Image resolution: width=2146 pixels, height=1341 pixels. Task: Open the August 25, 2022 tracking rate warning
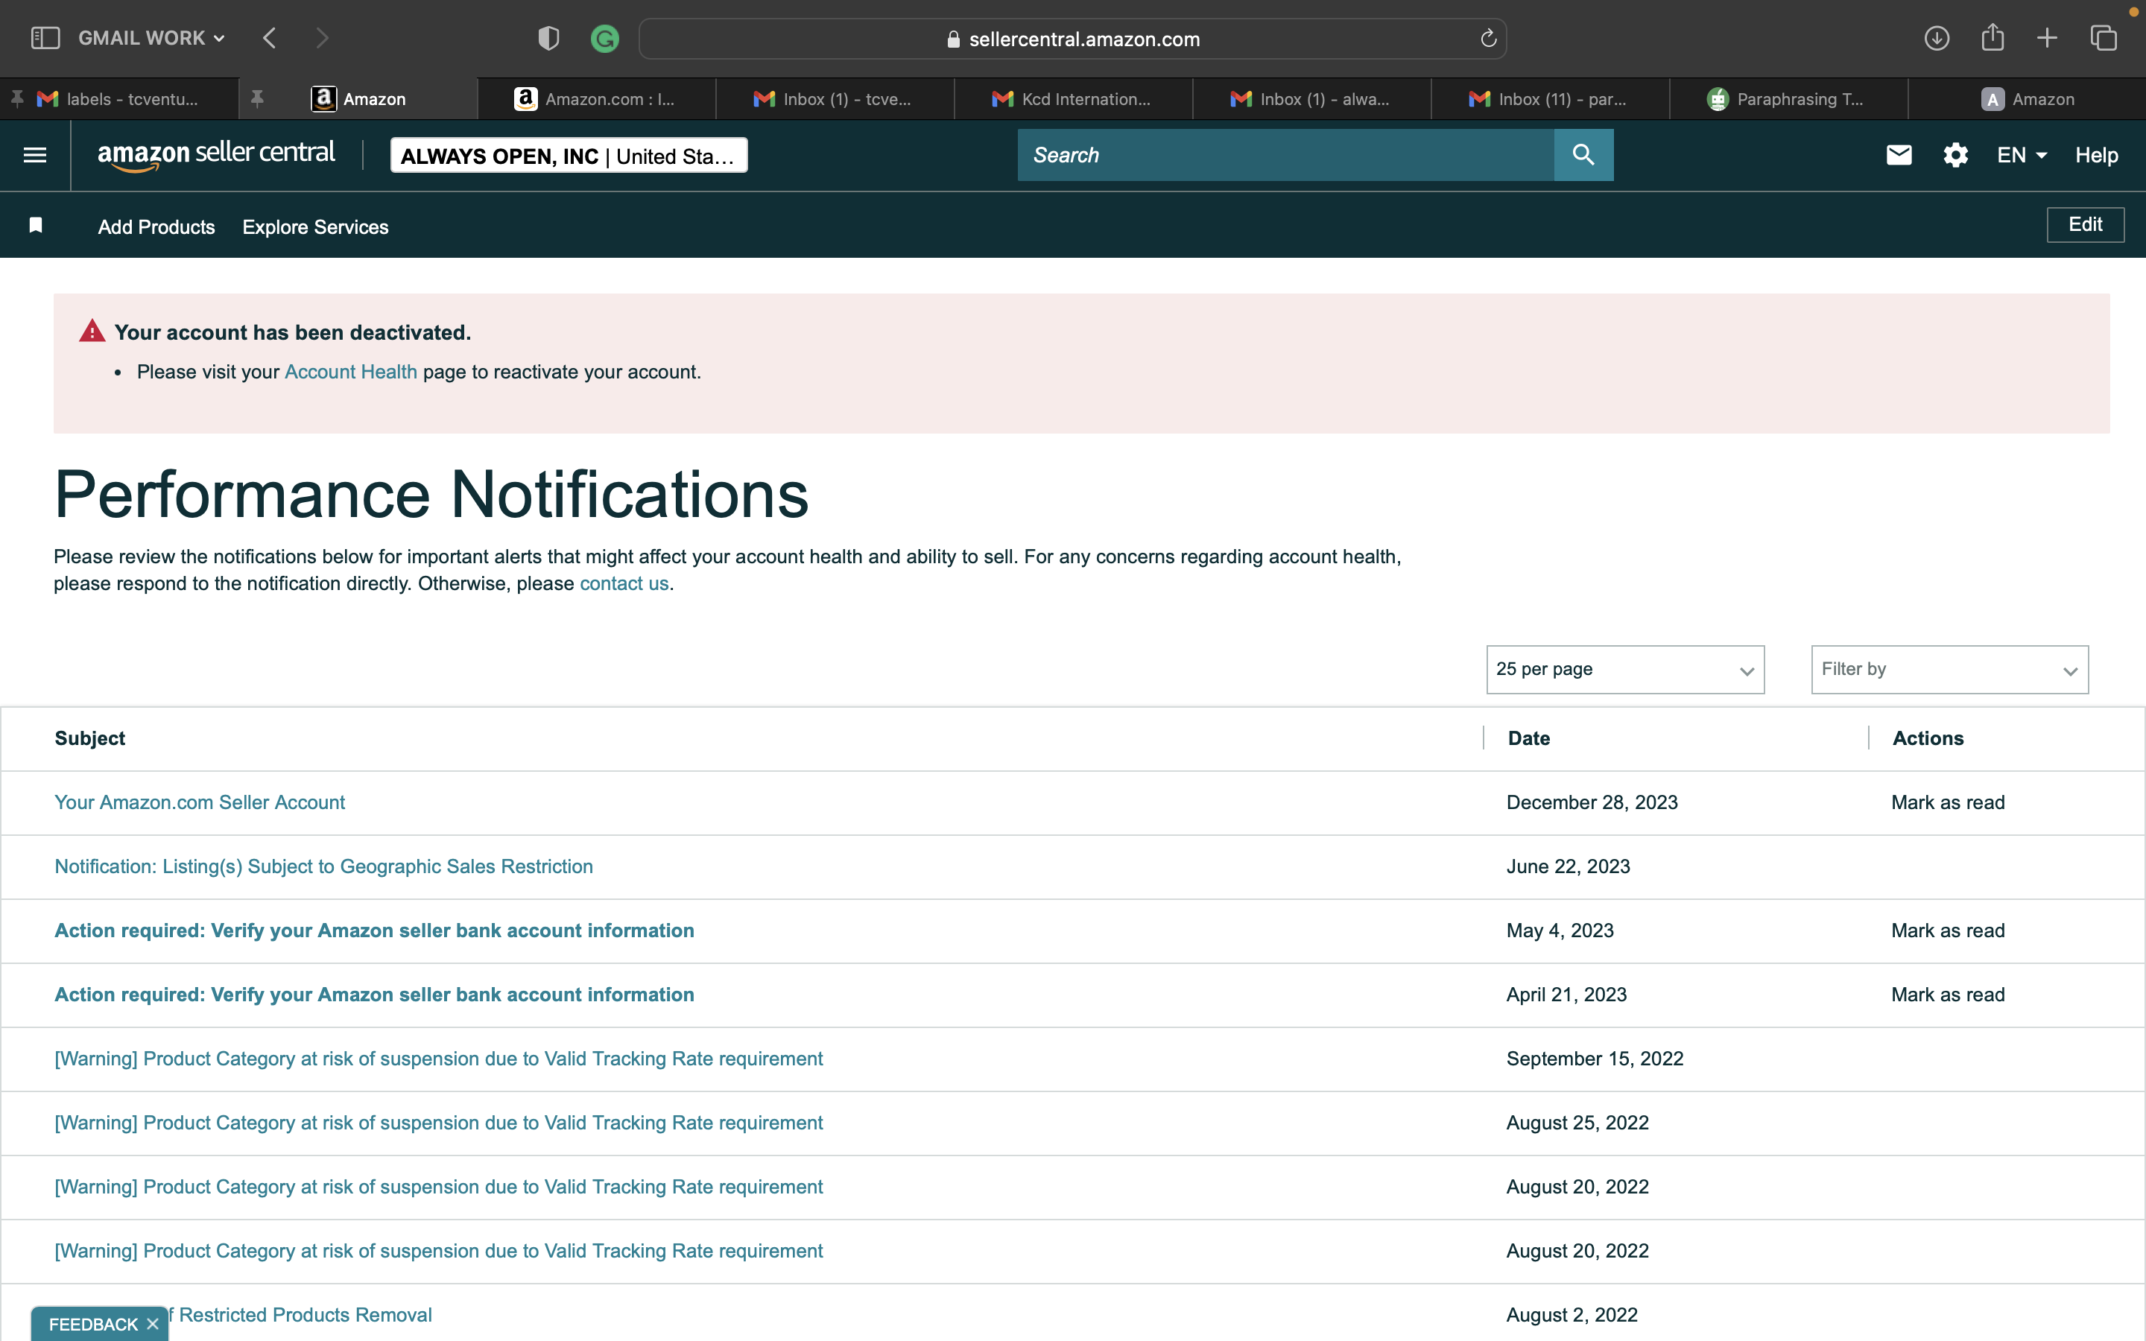point(439,1123)
